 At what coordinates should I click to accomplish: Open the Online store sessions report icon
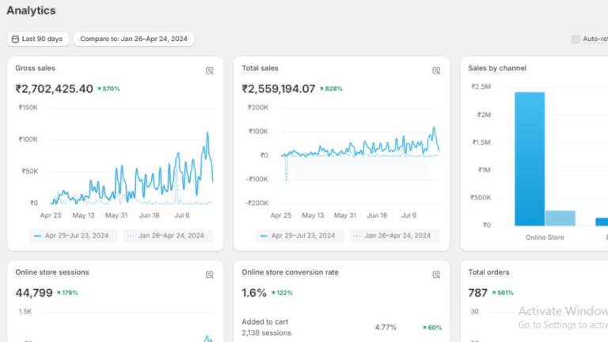point(210,275)
